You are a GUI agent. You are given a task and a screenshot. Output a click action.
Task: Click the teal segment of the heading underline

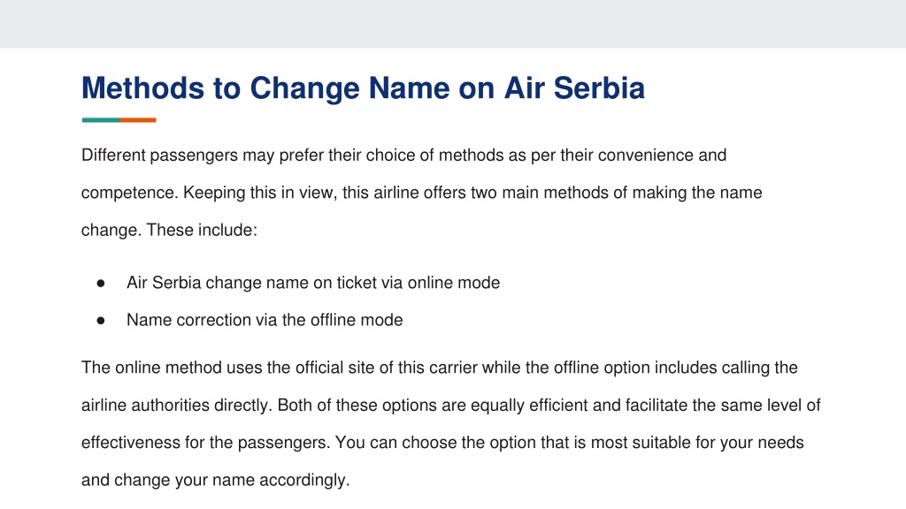(101, 120)
